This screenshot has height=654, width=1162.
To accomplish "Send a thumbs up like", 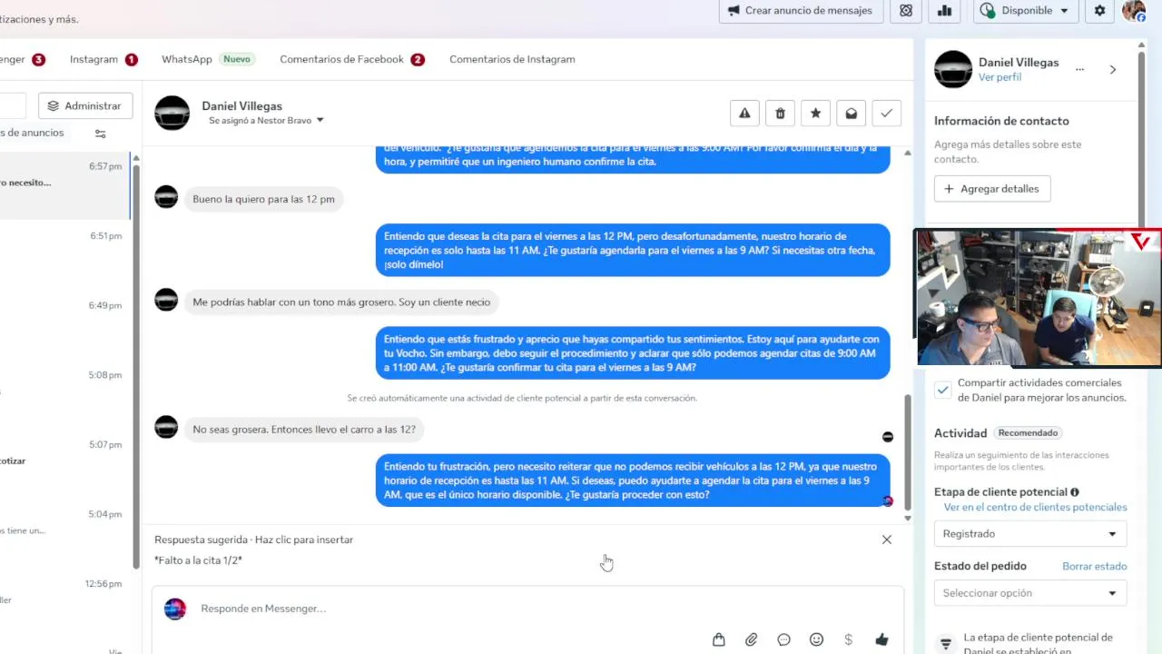I will tap(881, 639).
